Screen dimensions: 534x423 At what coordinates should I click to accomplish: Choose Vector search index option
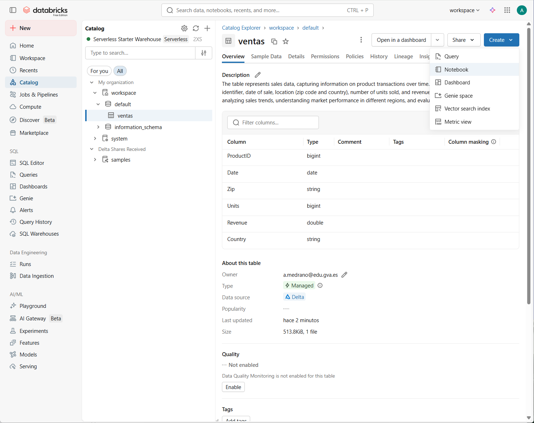pyautogui.click(x=474, y=109)
